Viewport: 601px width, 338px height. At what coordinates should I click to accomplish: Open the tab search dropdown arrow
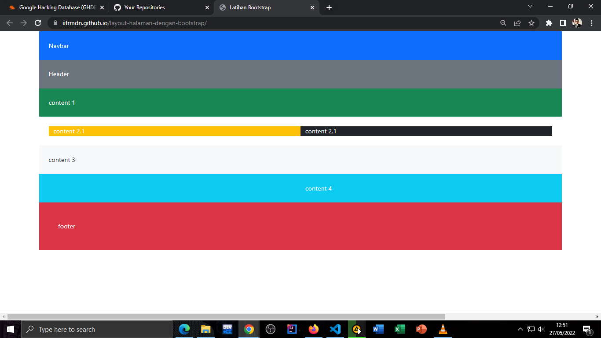(530, 6)
